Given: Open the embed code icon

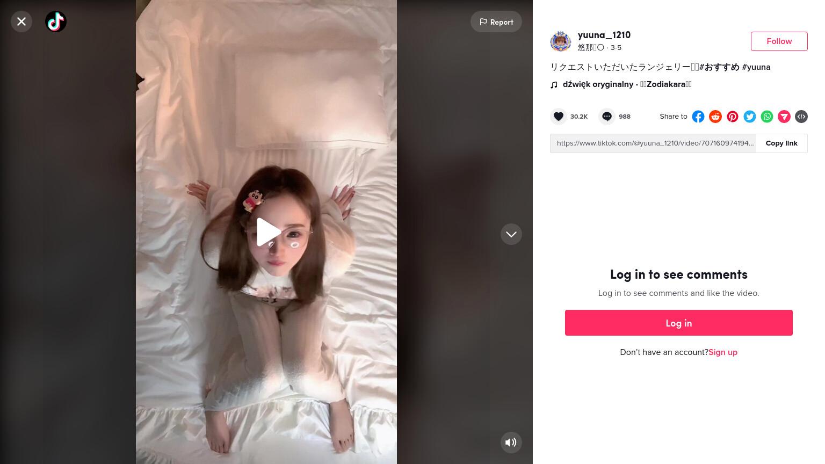Looking at the screenshot, I should tap(801, 117).
